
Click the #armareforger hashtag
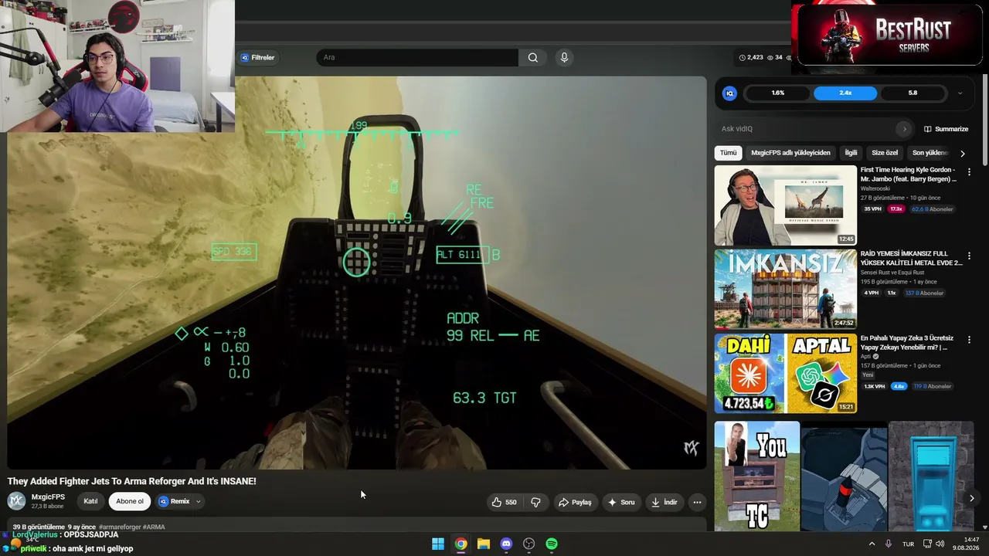[121, 527]
